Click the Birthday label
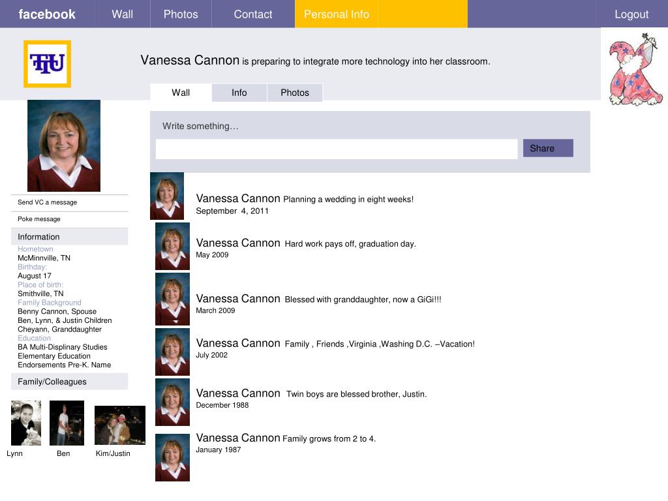The width and height of the screenshot is (668, 501). click(33, 267)
